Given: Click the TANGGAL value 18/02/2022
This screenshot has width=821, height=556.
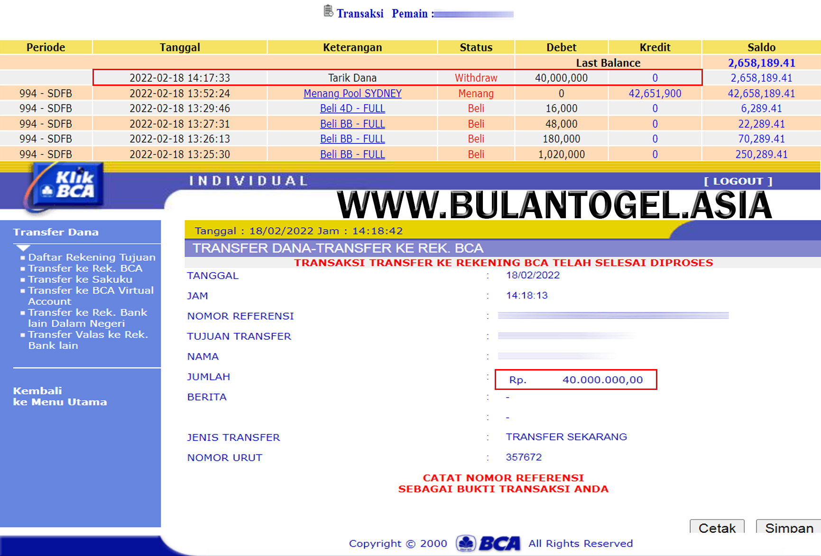Looking at the screenshot, I should [533, 275].
